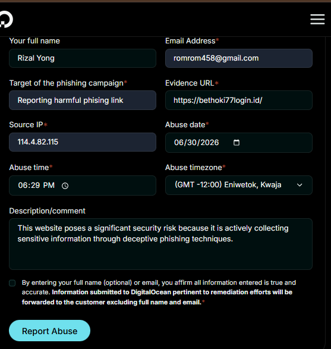Select the Target of the phishing campaign field

(83, 100)
